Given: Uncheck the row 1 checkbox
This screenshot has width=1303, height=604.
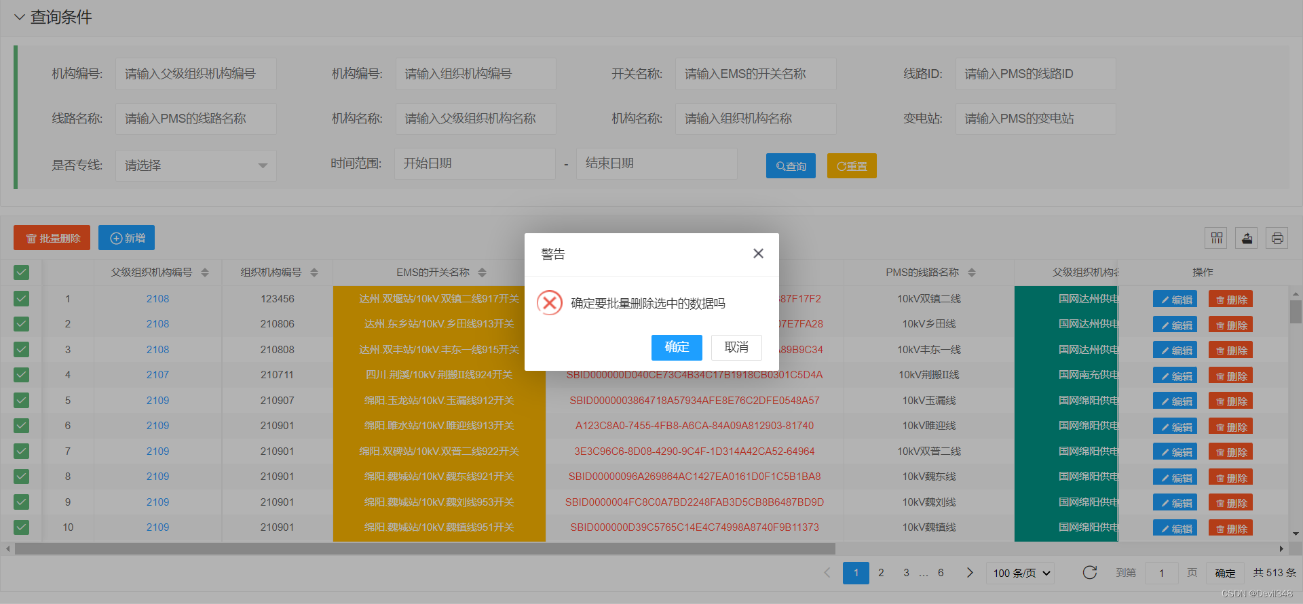Looking at the screenshot, I should click(x=21, y=298).
